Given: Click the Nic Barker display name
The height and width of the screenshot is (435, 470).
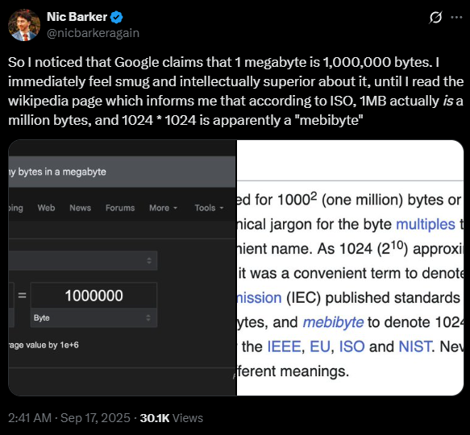Looking at the screenshot, I should [77, 17].
